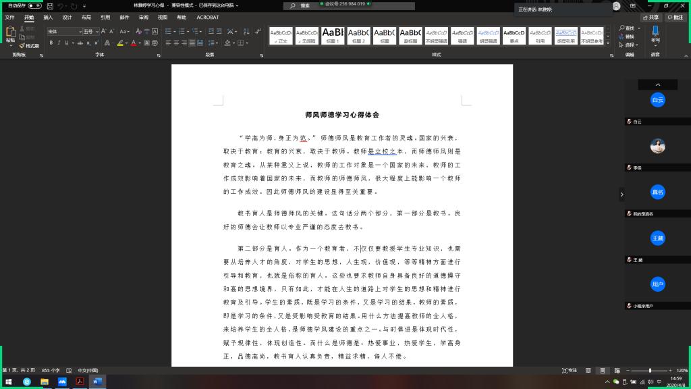Switch to Print Layout view

click(603, 371)
